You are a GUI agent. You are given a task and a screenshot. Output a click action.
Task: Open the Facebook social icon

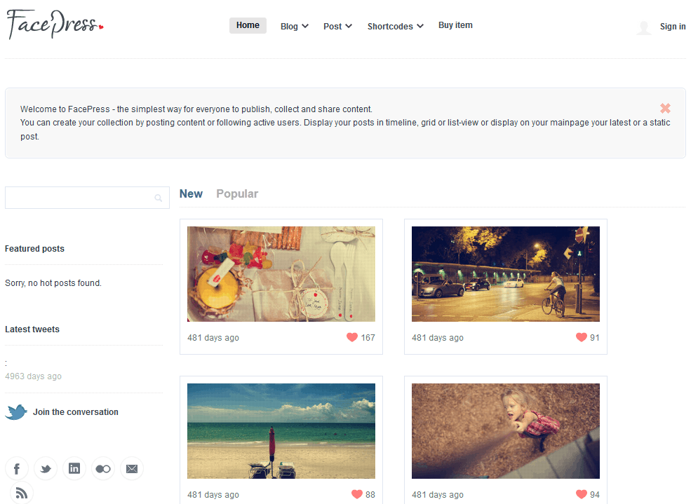point(17,468)
